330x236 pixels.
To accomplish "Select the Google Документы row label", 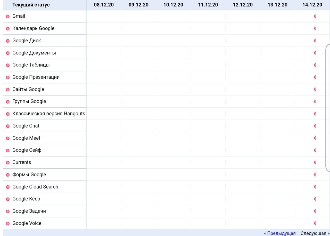I will click(34, 53).
